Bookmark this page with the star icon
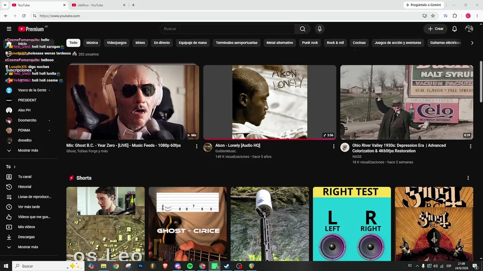 coord(433,16)
